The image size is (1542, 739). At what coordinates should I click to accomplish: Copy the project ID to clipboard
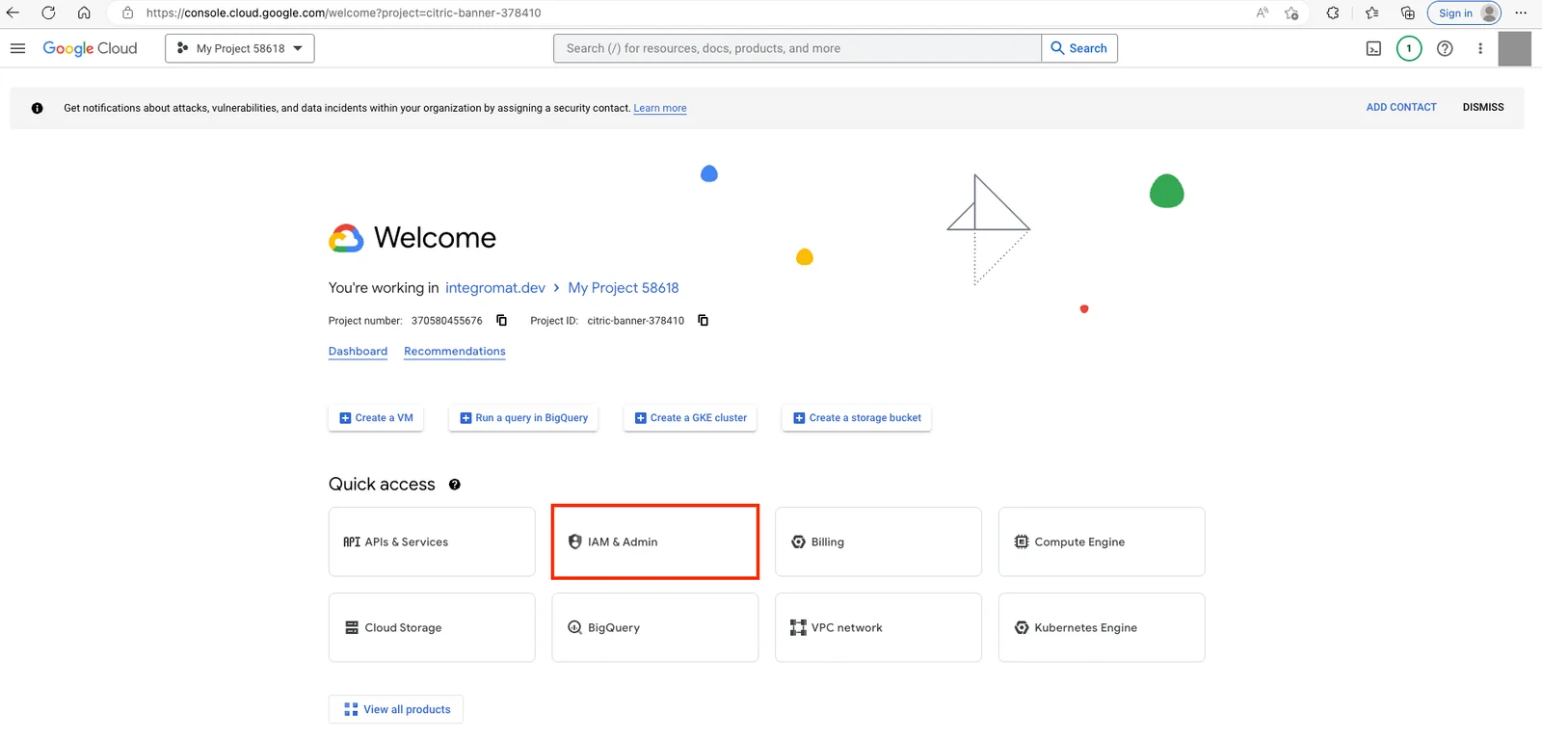[703, 321]
